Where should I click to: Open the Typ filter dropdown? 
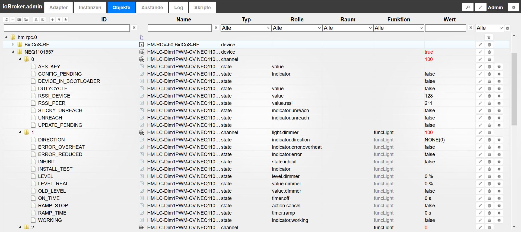pos(246,28)
